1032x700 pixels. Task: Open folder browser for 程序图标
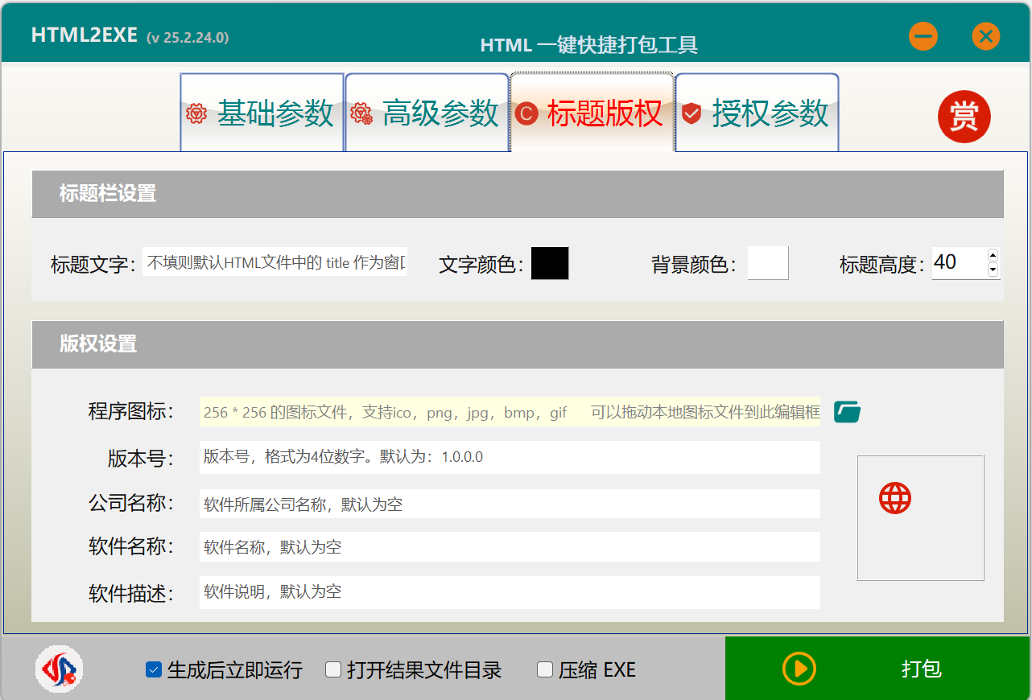tap(847, 412)
